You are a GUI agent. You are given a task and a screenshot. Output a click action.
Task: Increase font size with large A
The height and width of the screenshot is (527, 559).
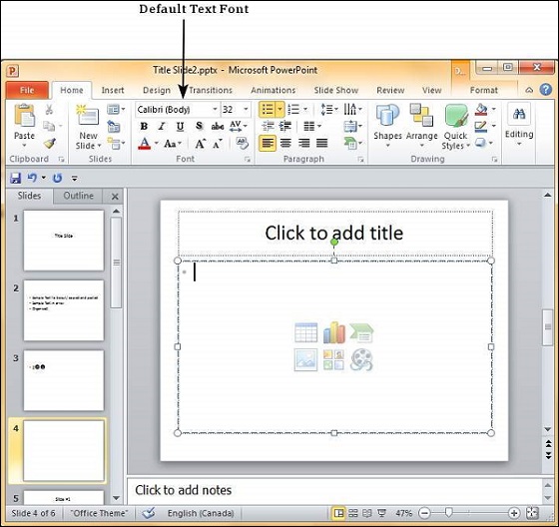pyautogui.click(x=200, y=144)
